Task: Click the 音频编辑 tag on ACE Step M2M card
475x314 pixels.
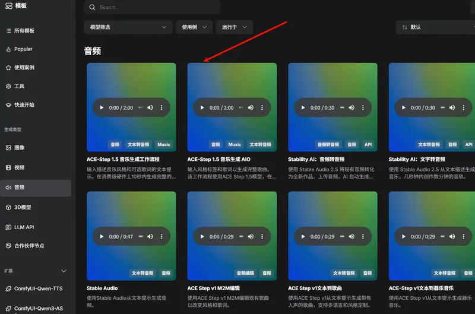Action: pos(245,273)
